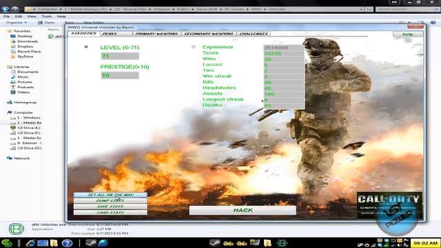Go to the CHALLENGES tab
Screen dimensions: 441x248
(x=254, y=34)
